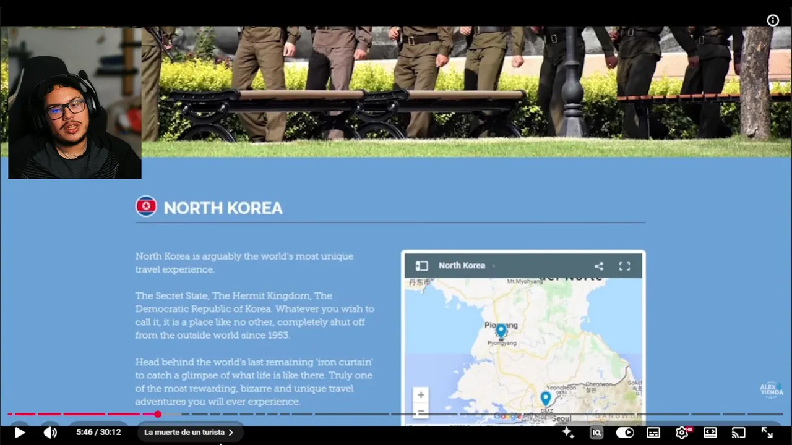Click the IQ extension icon in the player controls
Image resolution: width=792 pixels, height=445 pixels.
click(x=596, y=433)
